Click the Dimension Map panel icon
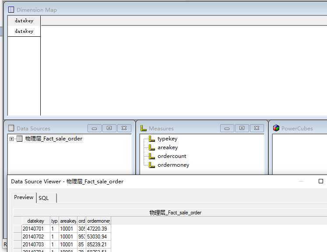 11,10
